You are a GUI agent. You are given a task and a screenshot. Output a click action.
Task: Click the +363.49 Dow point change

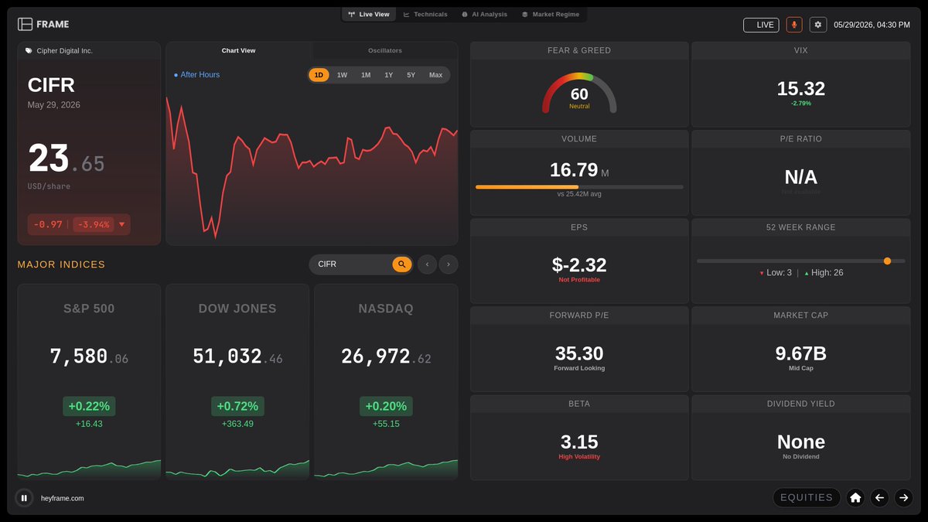coord(237,424)
